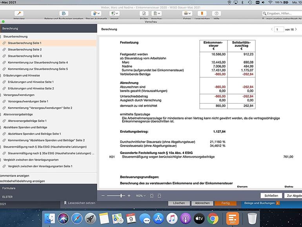Open Maps from the Dock
This screenshot has width=302, height=227.
pyautogui.click(x=118, y=218)
